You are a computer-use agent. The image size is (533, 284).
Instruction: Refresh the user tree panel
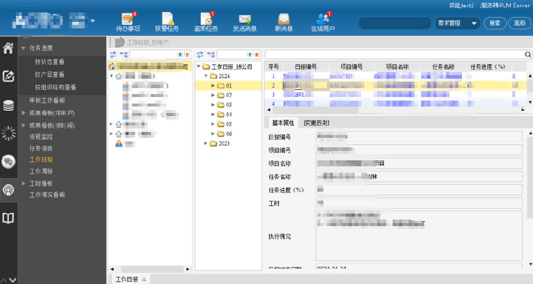coord(113,54)
